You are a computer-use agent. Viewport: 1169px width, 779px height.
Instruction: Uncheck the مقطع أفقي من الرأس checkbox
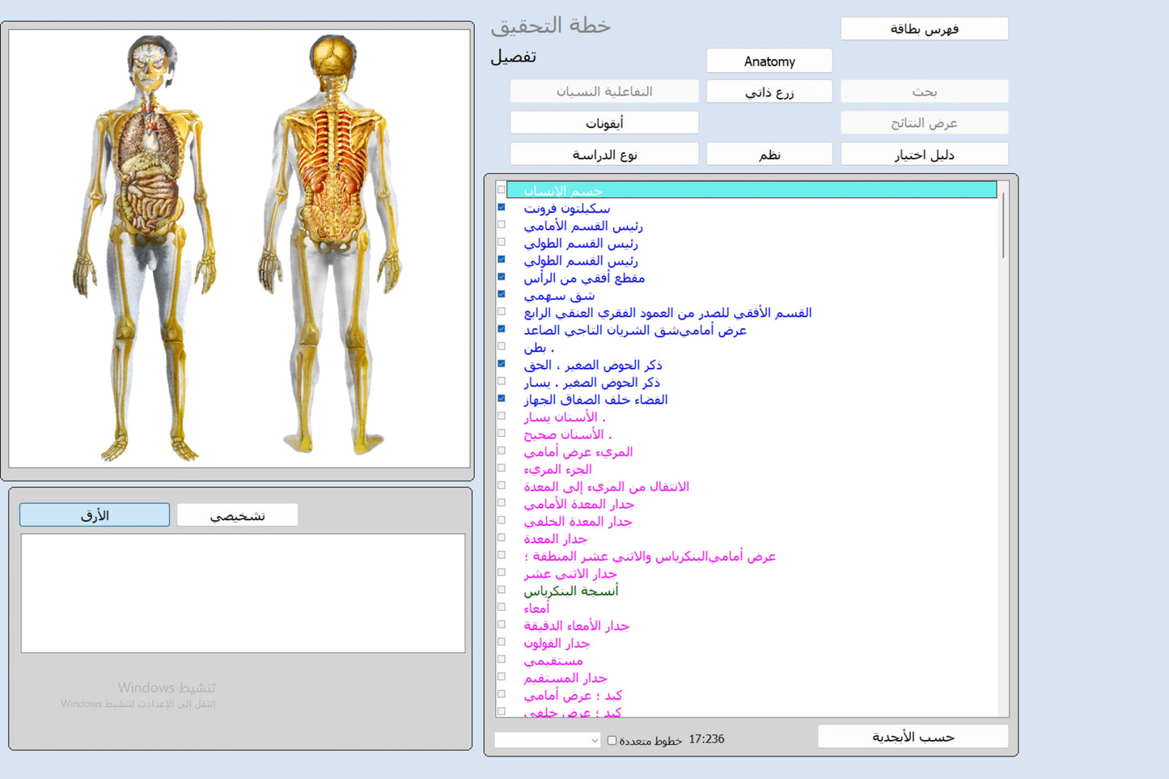[502, 277]
